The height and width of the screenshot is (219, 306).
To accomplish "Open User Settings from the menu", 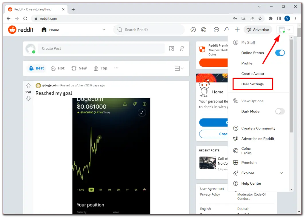I will point(252,84).
